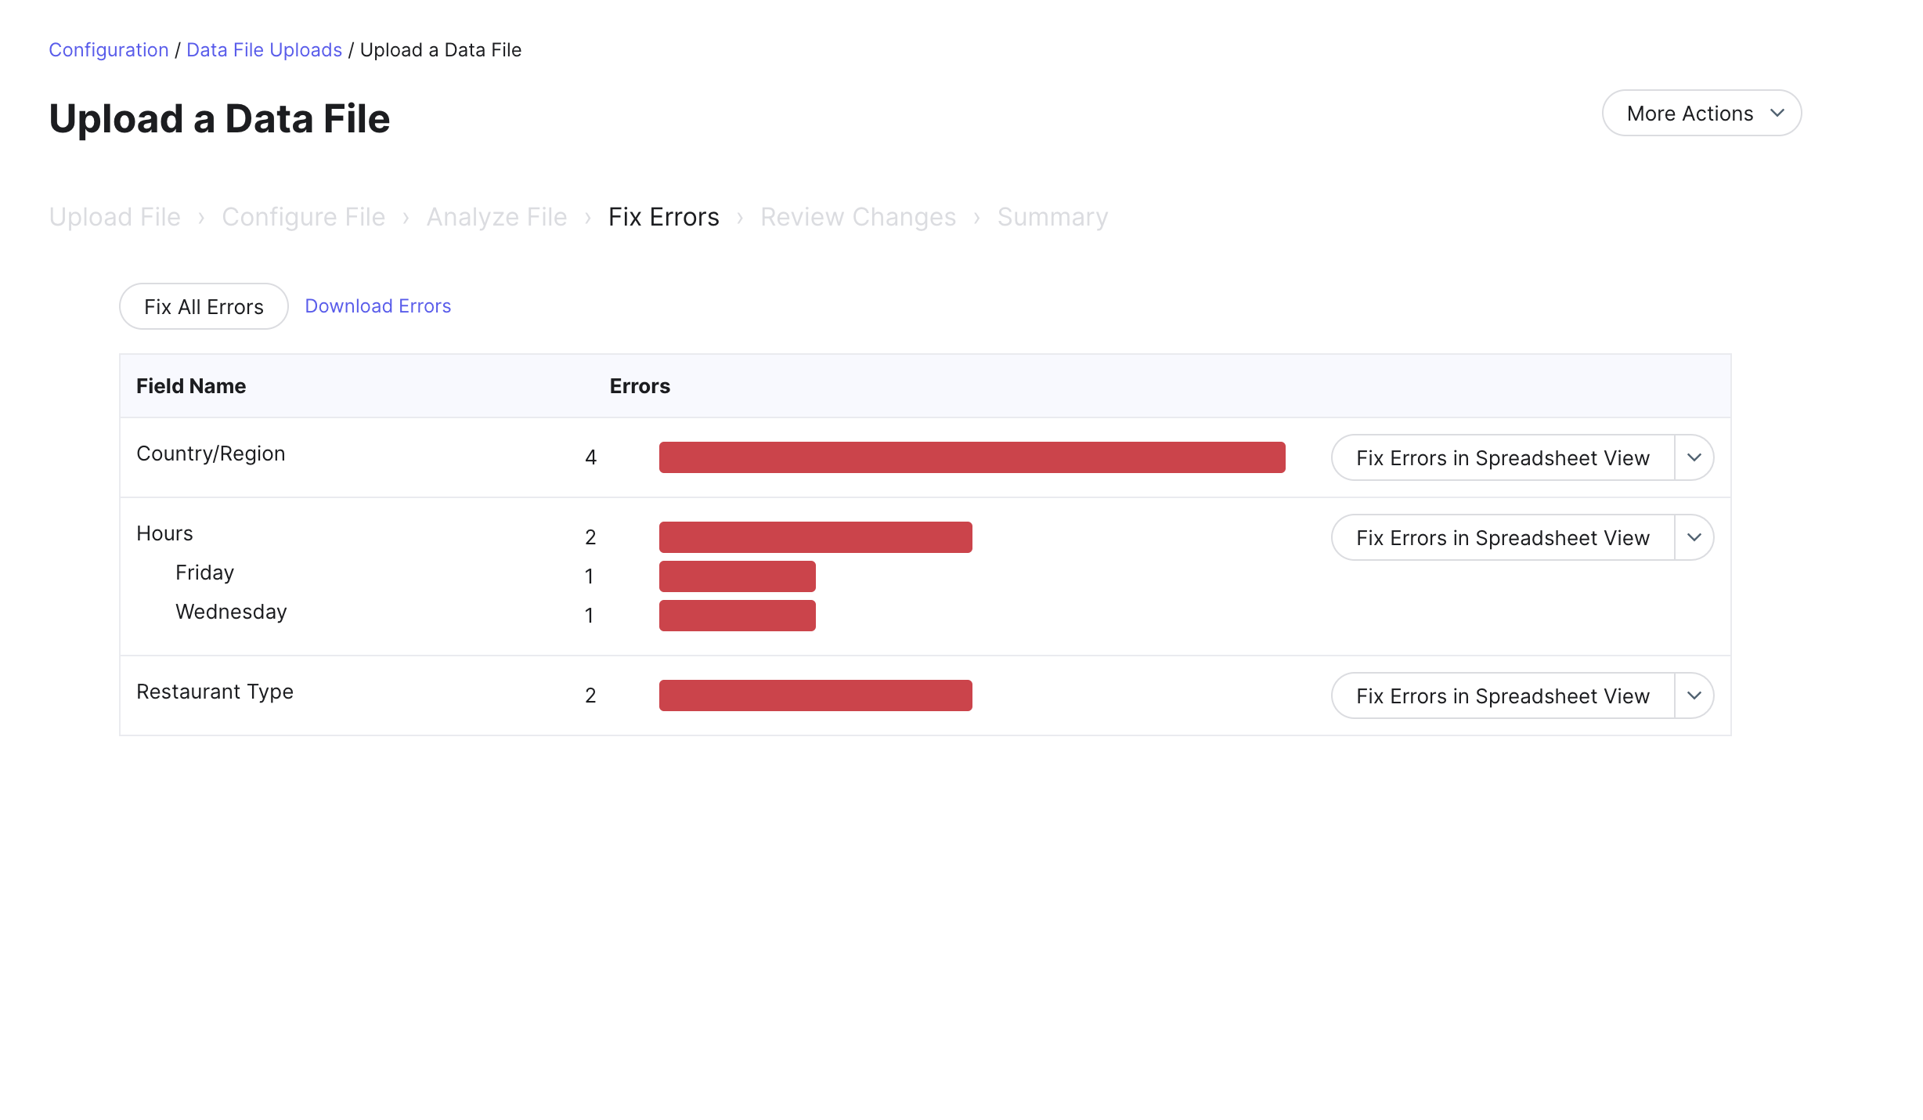Click Fix All Errors button
Image resolution: width=1923 pixels, height=1120 pixels.
point(204,306)
